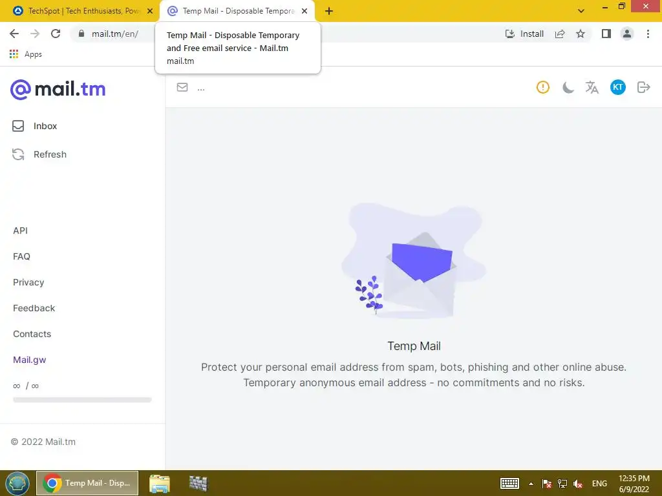662x496 pixels.
Task: Open the Privacy page
Action: 28,282
